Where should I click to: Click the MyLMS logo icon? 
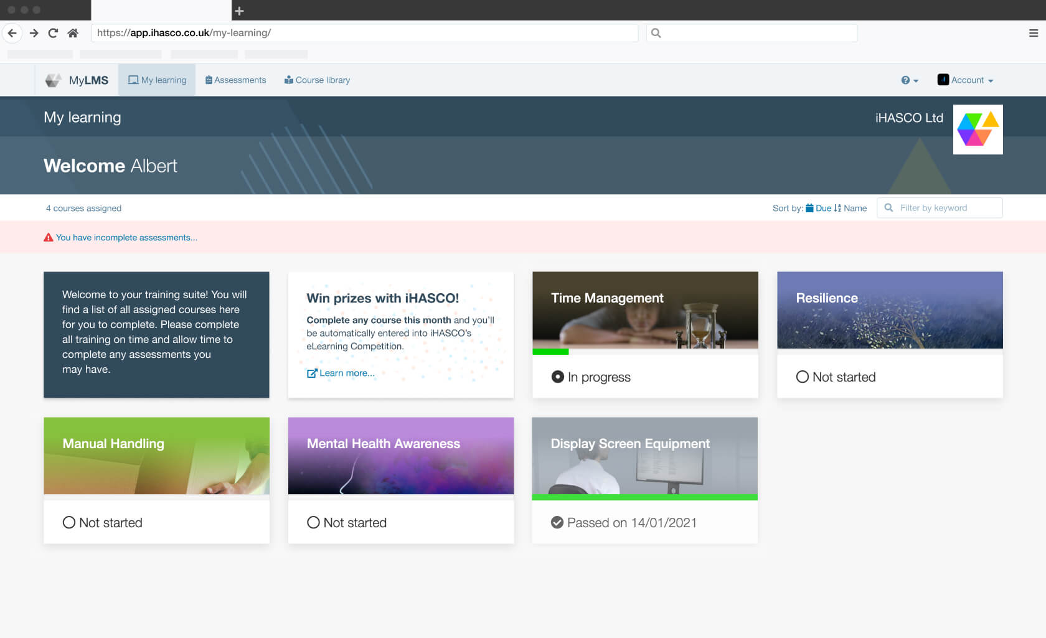tap(53, 80)
